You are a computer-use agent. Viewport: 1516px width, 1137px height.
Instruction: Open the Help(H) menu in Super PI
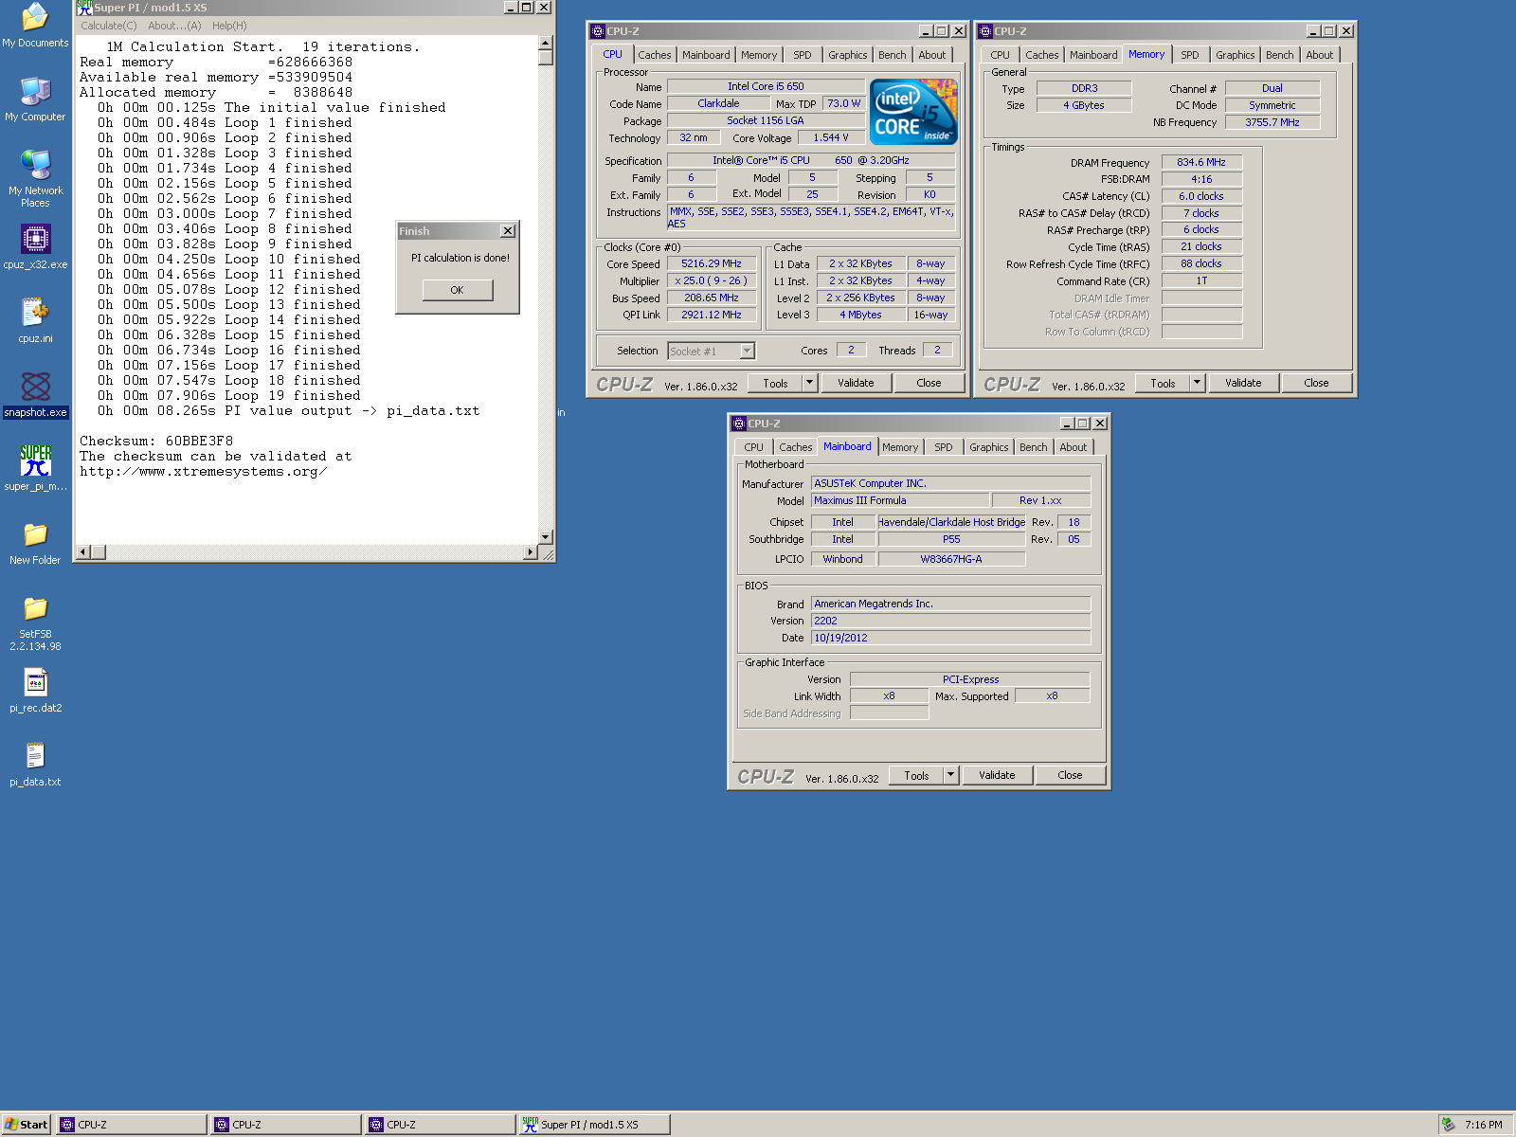pos(229,26)
